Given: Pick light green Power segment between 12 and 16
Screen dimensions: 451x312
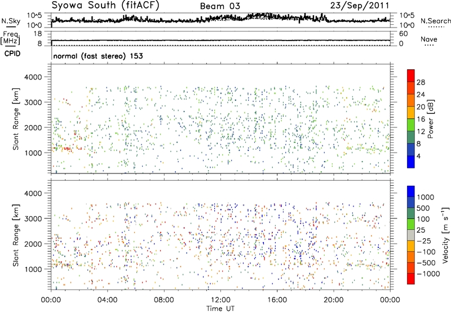Looking at the screenshot, I should coord(411,125).
